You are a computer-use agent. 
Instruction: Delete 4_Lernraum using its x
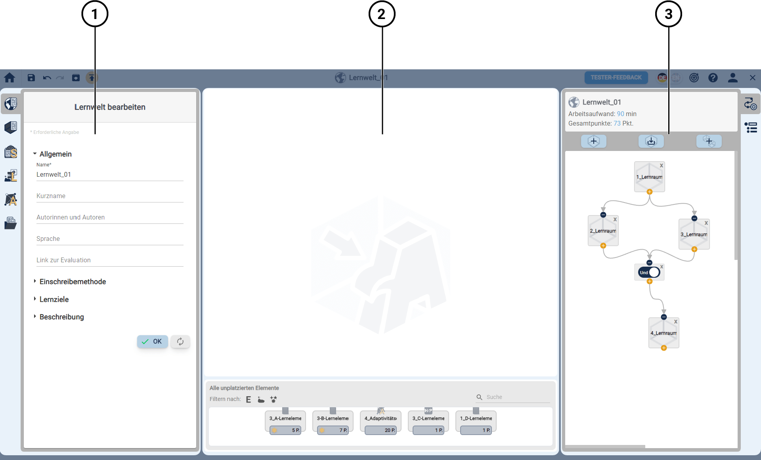click(676, 322)
